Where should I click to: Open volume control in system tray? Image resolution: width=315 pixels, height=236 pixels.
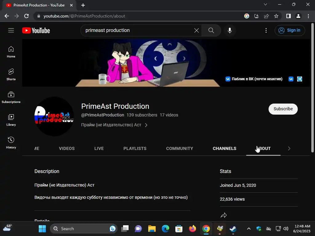click(x=286, y=229)
